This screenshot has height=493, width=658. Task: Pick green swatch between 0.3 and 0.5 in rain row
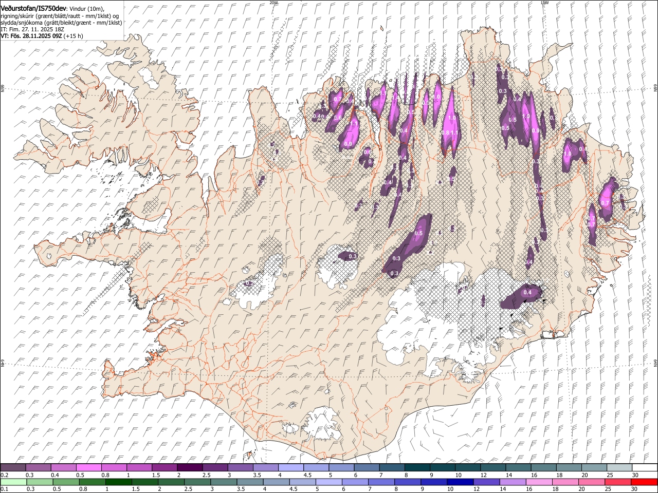coord(40,482)
